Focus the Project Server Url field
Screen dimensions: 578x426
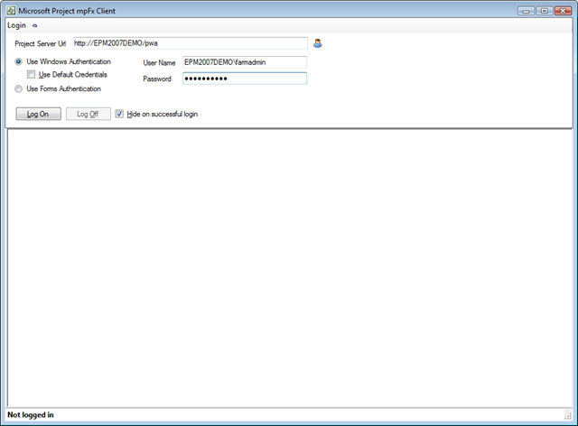point(190,43)
